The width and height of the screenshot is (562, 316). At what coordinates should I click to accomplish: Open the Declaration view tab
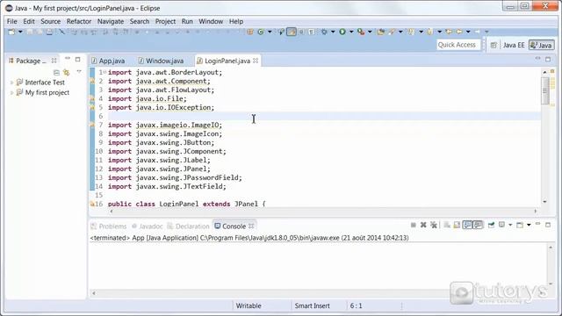tap(188, 226)
